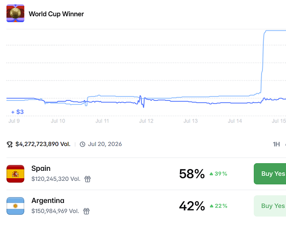The height and width of the screenshot is (226, 286).
Task: Open the Argentina market row name
Action: tap(48, 201)
